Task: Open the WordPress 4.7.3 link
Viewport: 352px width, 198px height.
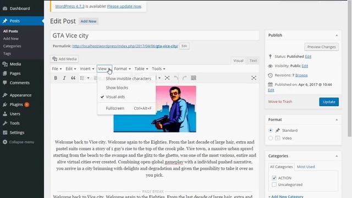Action: tap(70, 6)
